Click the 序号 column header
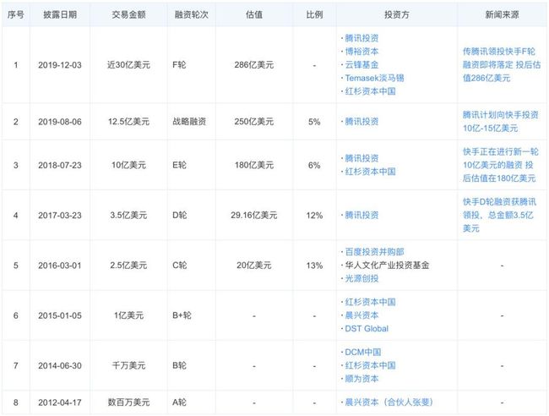The width and height of the screenshot is (549, 416). [x=16, y=14]
